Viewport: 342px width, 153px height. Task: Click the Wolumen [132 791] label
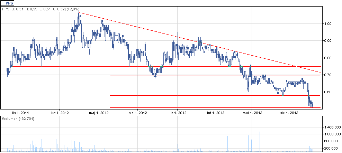pos(18,118)
